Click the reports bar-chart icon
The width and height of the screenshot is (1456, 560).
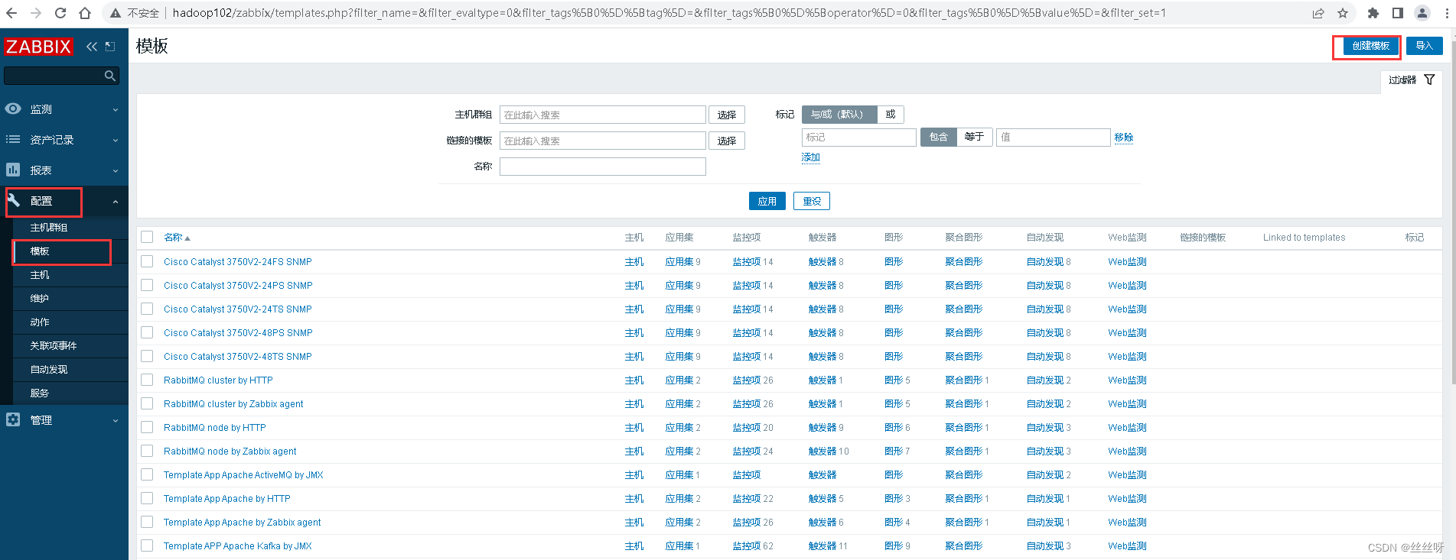coord(13,170)
